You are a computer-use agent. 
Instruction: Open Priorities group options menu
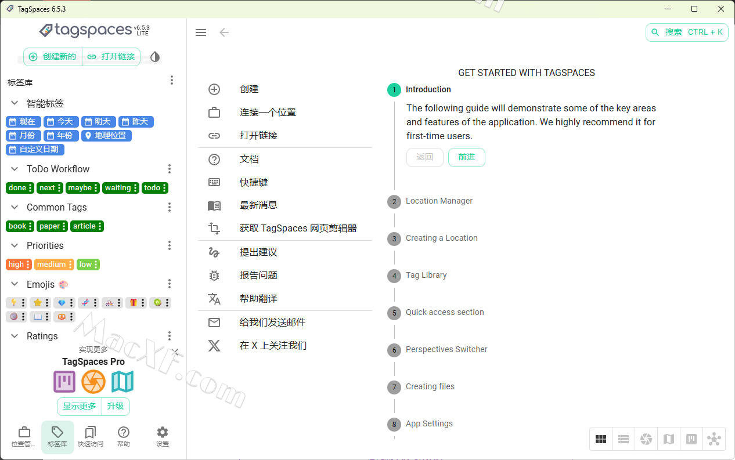(x=170, y=245)
